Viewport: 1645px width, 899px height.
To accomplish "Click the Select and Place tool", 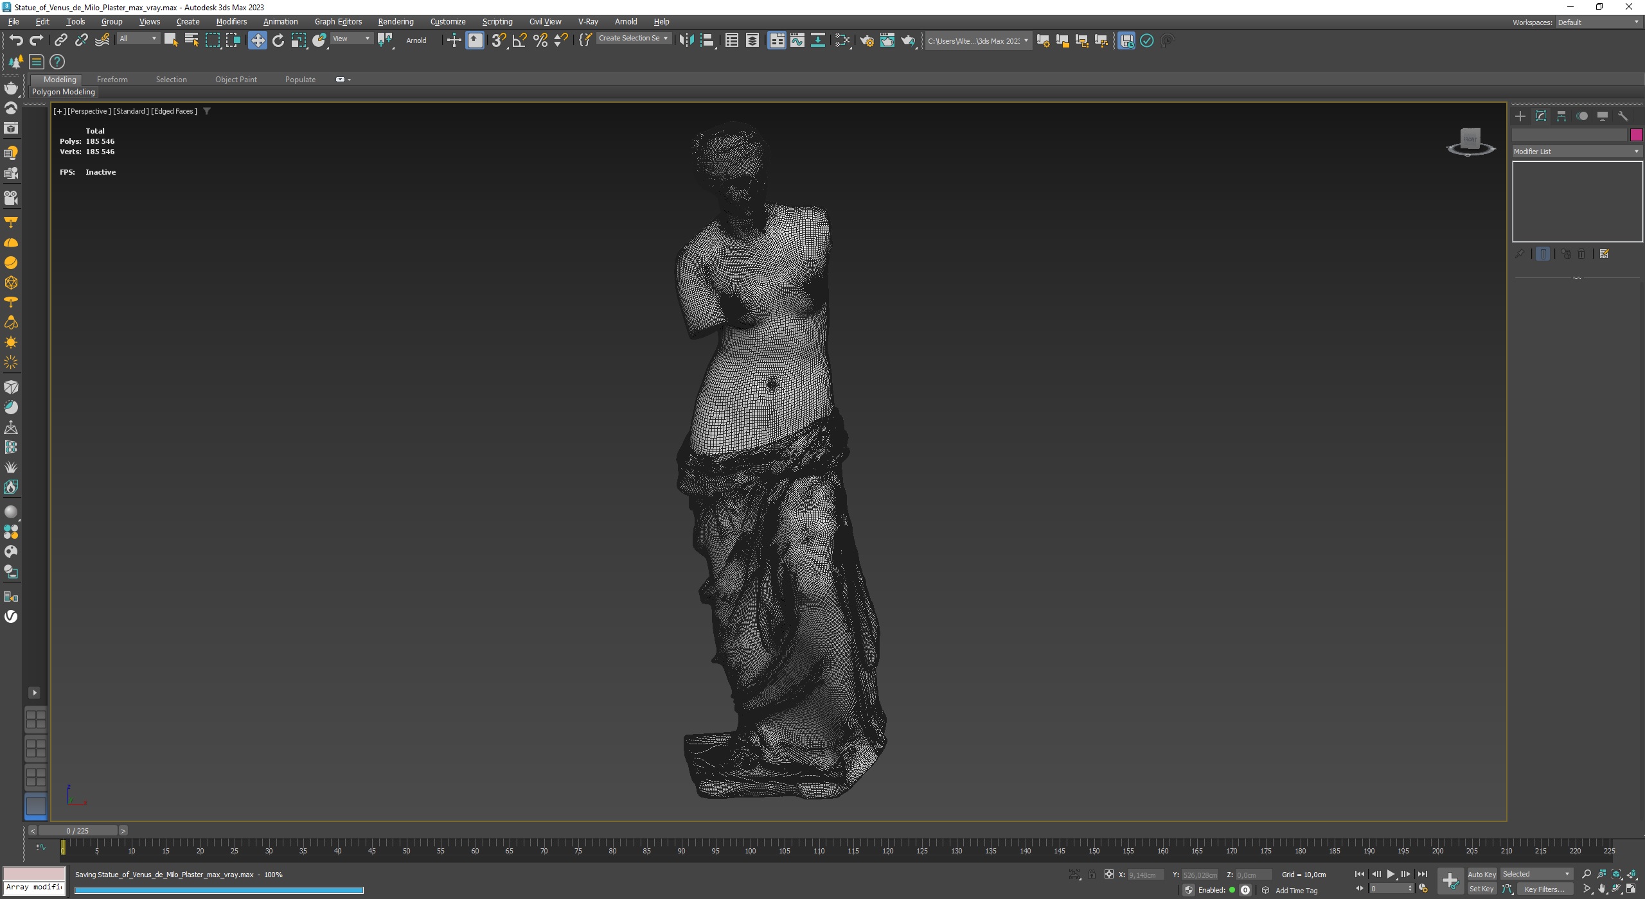I will (319, 40).
